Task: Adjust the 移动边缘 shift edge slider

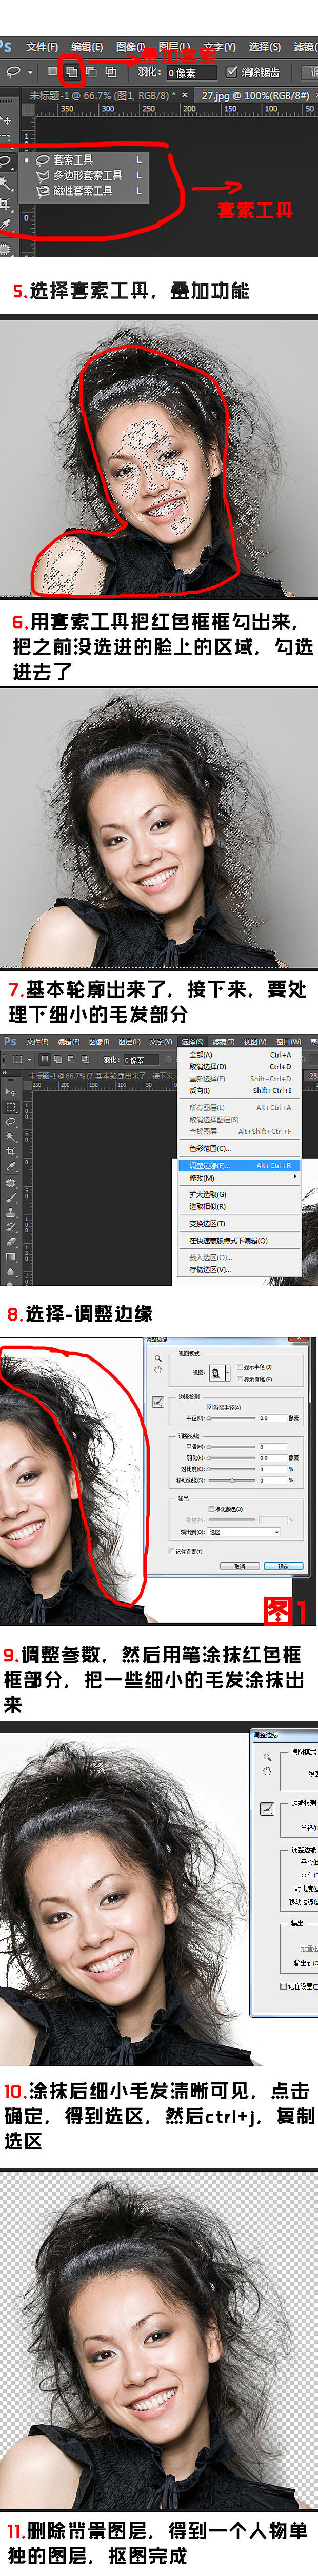Action: click(231, 1480)
